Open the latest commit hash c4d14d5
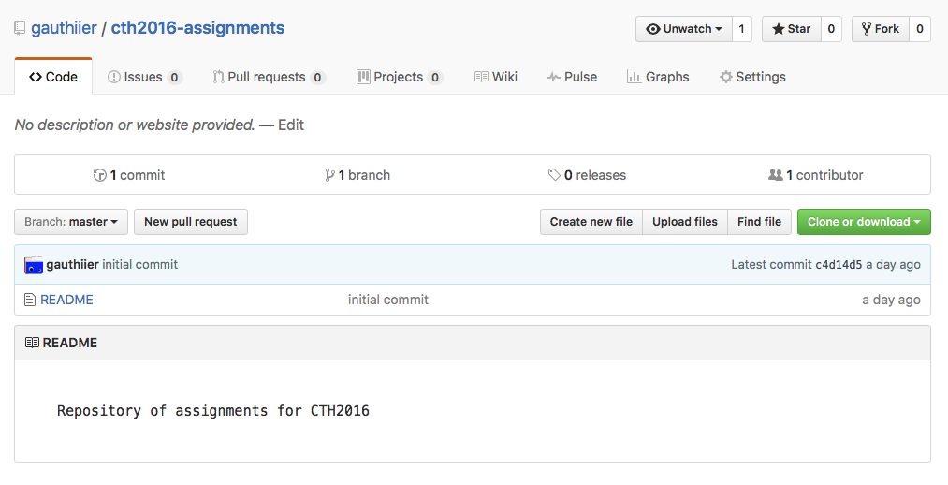 [x=839, y=265]
